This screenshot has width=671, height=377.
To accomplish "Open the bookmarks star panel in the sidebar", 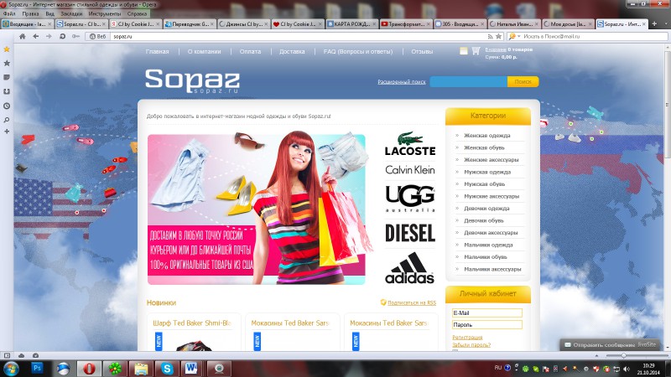I will click(x=7, y=64).
